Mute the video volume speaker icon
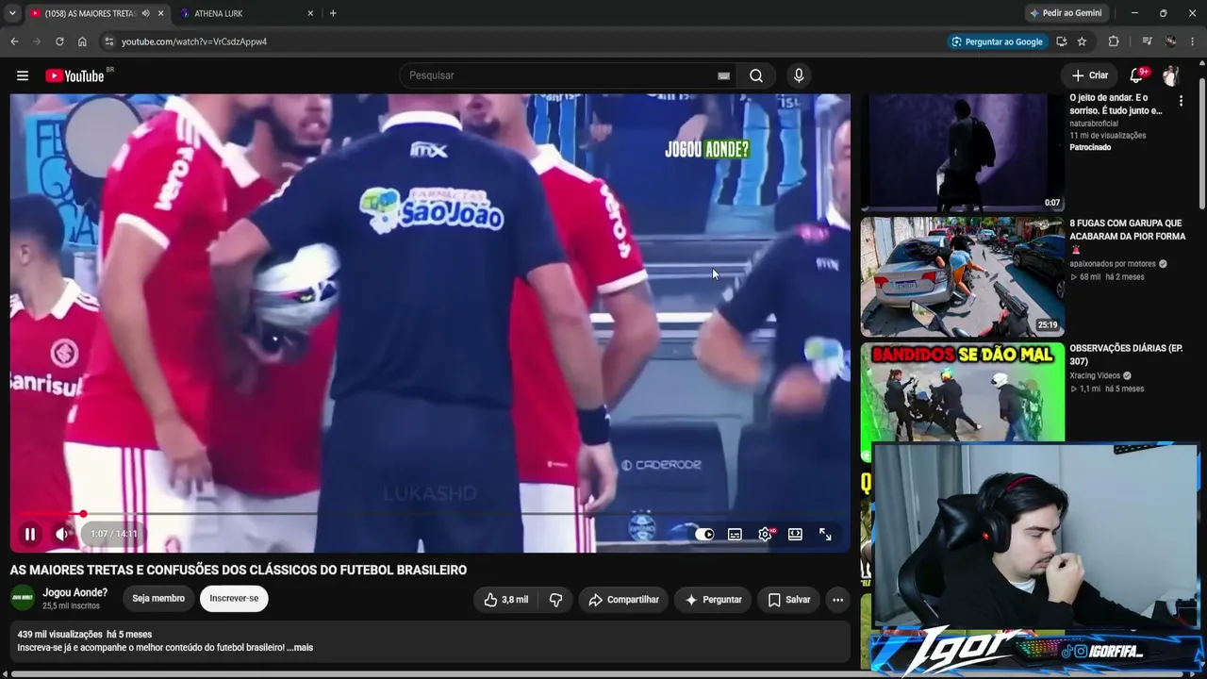 pyautogui.click(x=62, y=534)
